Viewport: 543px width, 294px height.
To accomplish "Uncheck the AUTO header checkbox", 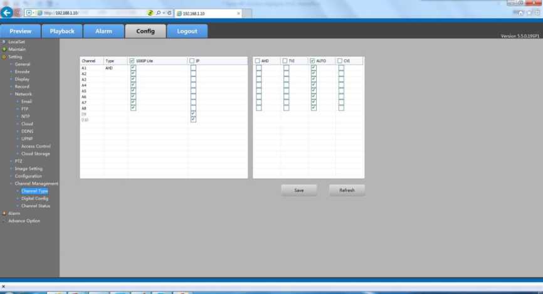I will [313, 61].
